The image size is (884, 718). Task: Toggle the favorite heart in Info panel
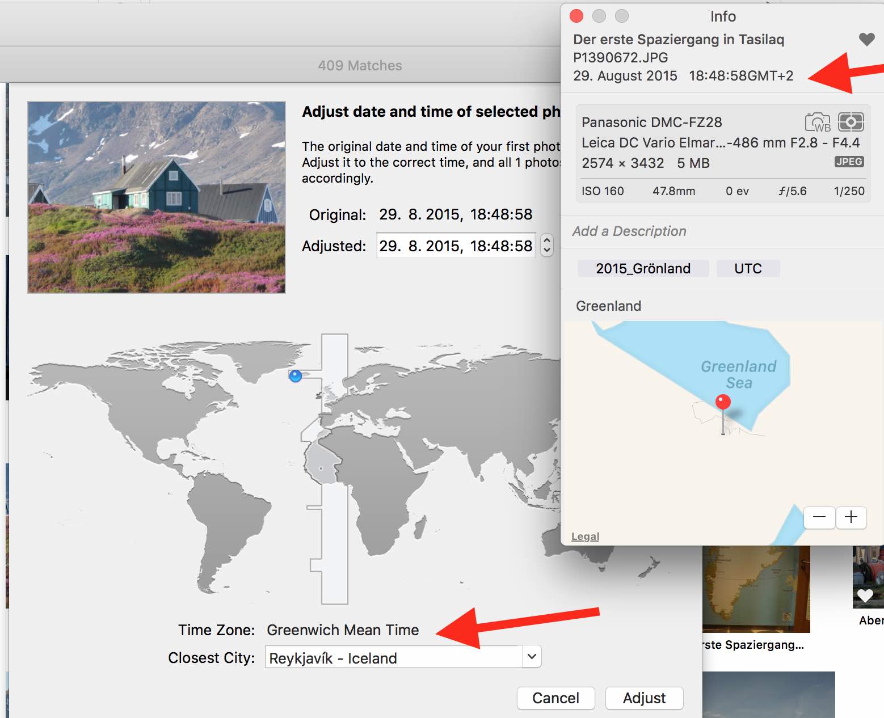866,40
